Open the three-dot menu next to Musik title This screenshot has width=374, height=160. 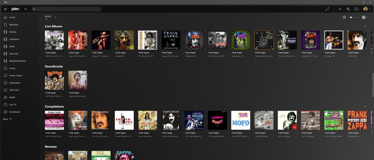(55, 17)
